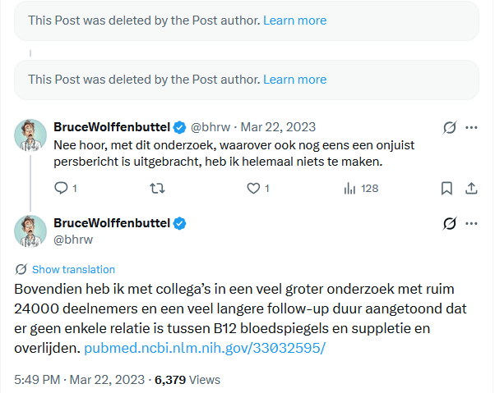Click the Mar 22, 2023 date on reply
The image size is (495, 393).
click(278, 127)
